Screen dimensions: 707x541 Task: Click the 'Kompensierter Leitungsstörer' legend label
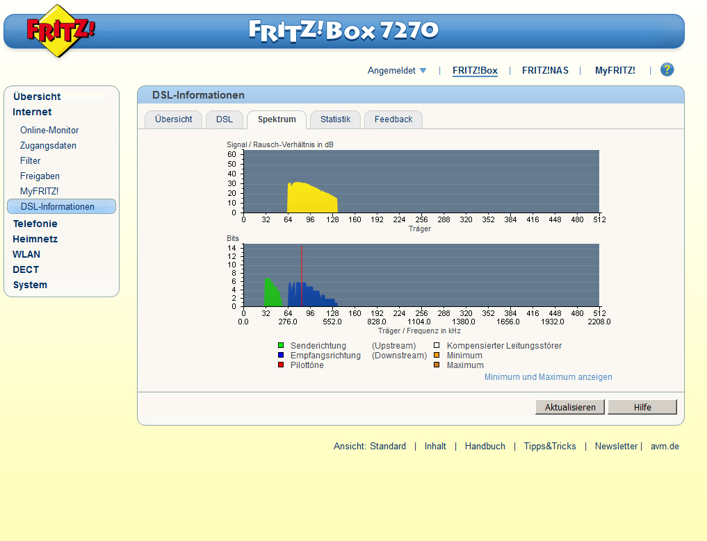pos(504,345)
